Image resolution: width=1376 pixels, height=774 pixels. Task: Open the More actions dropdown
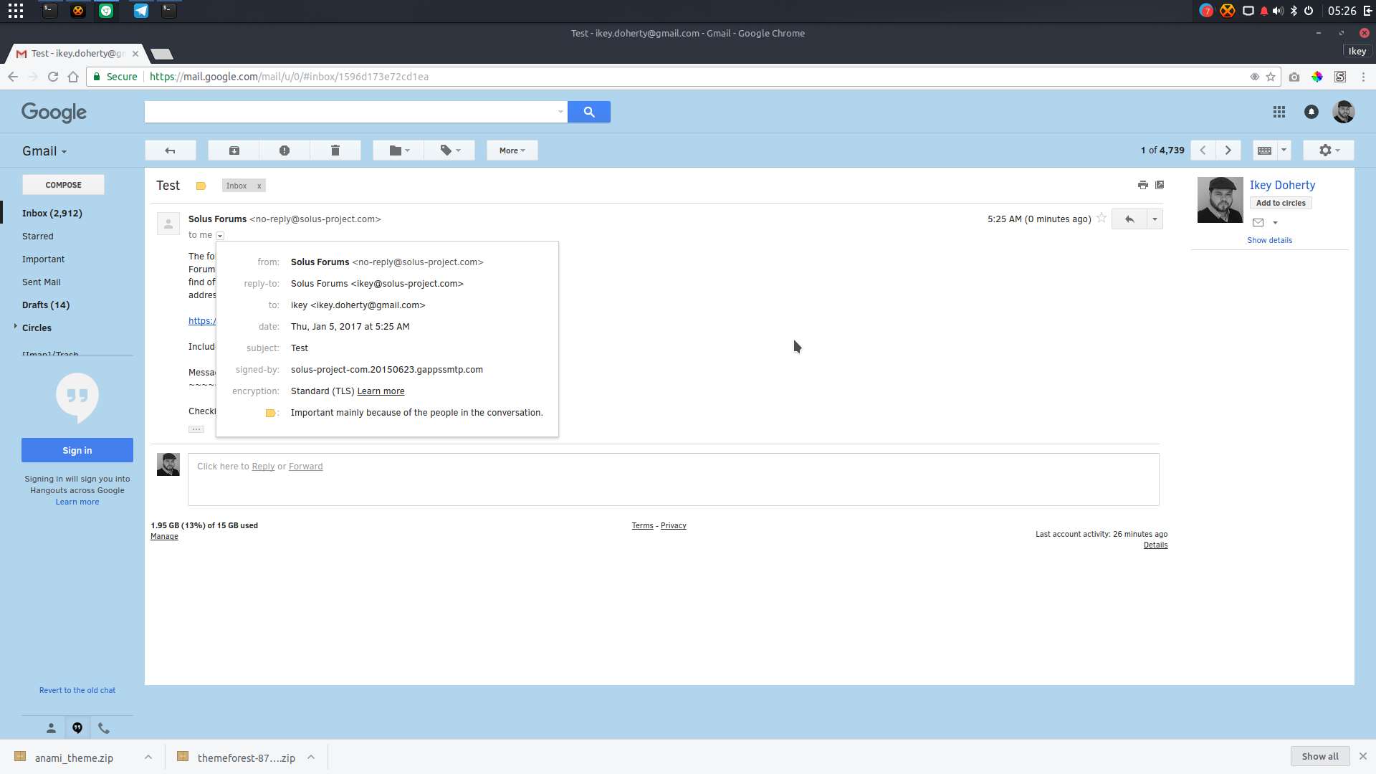(512, 150)
